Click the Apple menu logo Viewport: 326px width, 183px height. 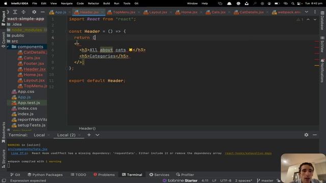pyautogui.click(x=6, y=4)
